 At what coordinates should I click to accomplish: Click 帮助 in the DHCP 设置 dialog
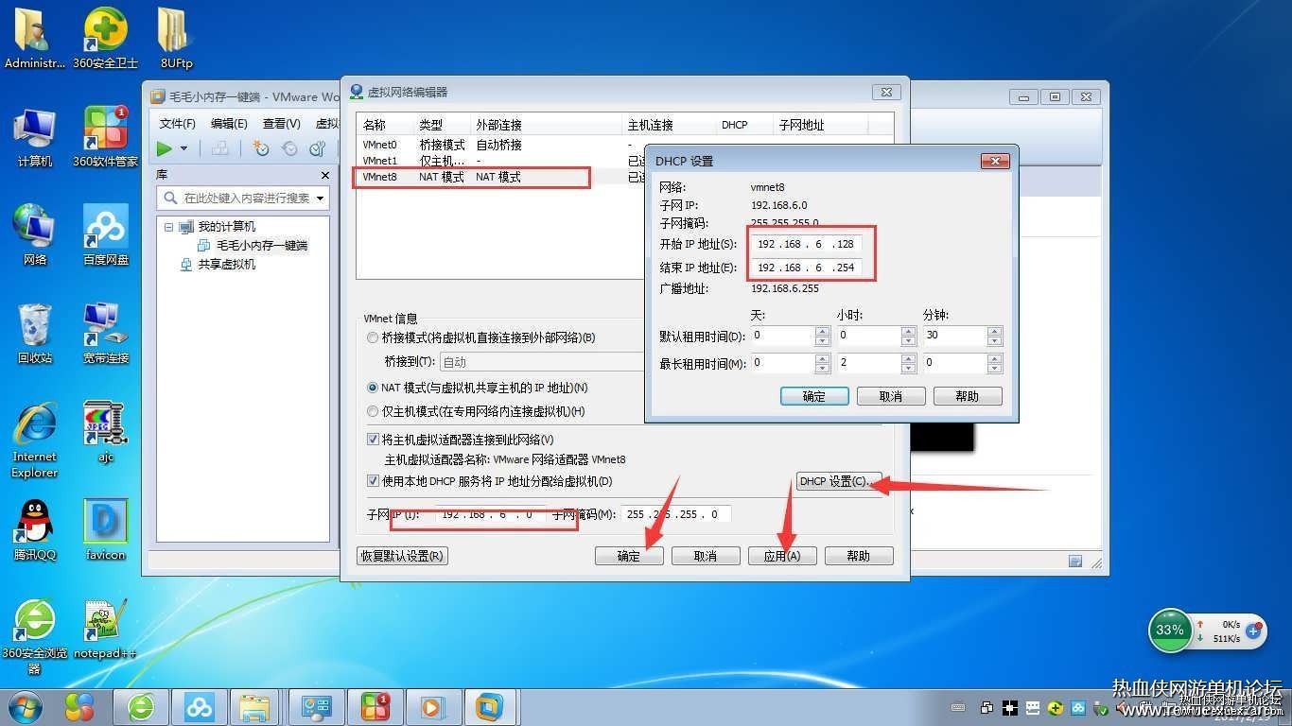[x=968, y=396]
